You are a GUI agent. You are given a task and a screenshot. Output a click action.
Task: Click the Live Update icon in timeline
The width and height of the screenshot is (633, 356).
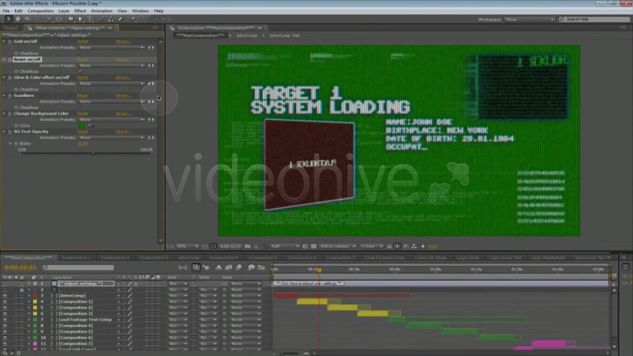[196, 267]
